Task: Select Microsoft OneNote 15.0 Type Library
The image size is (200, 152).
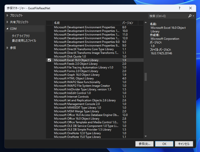Action: [x=95, y=137]
